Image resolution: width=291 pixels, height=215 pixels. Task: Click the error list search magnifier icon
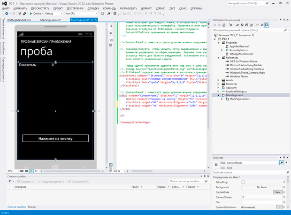[206, 181]
